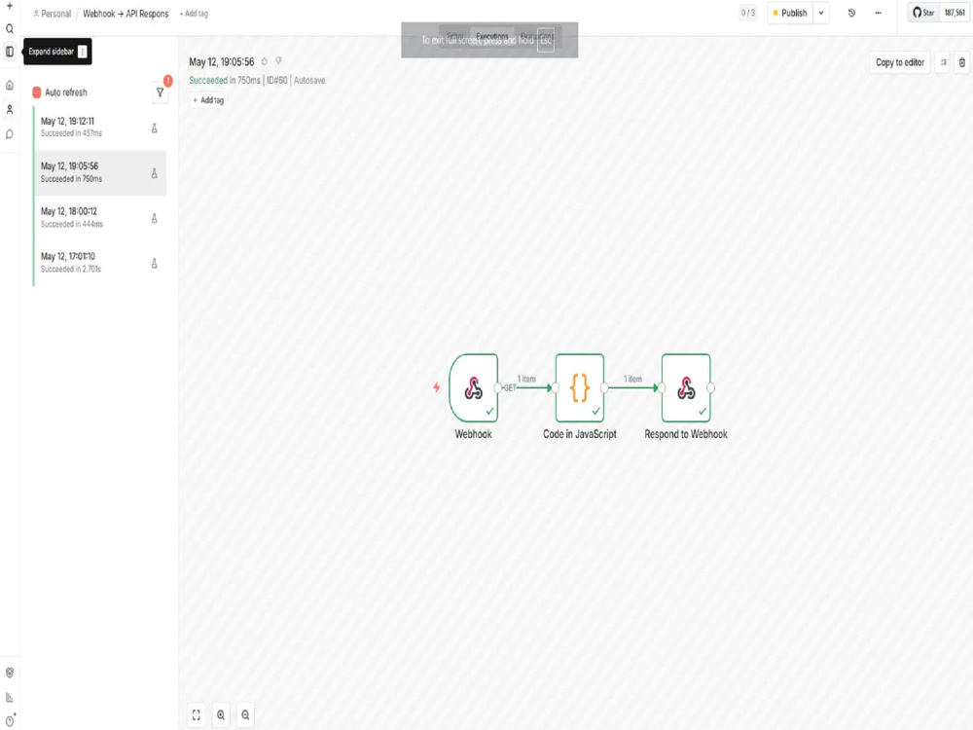Click the GitHub Star button
Image resolution: width=973 pixels, height=730 pixels.
(x=923, y=13)
